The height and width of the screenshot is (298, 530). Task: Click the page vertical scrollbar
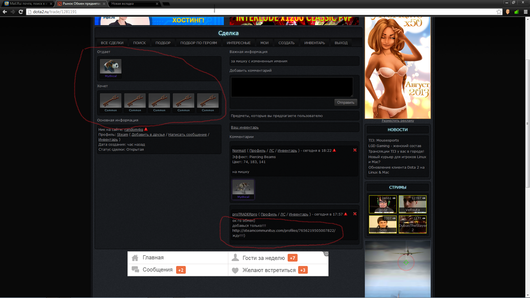tap(528, 124)
